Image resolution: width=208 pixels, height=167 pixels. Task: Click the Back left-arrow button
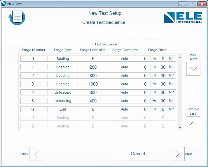click(x=36, y=154)
